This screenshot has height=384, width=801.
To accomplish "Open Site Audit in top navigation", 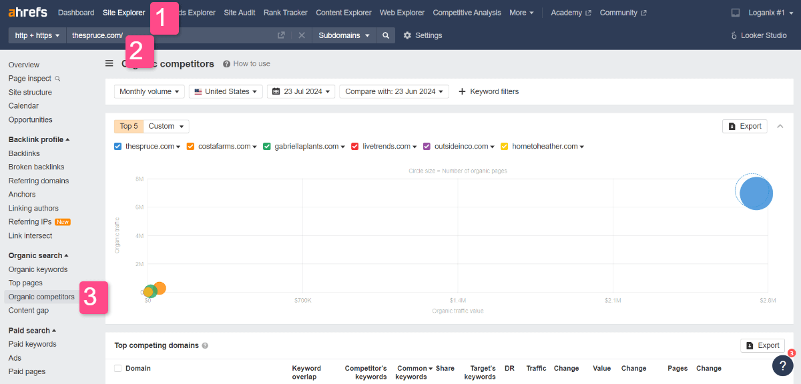I will (x=240, y=13).
